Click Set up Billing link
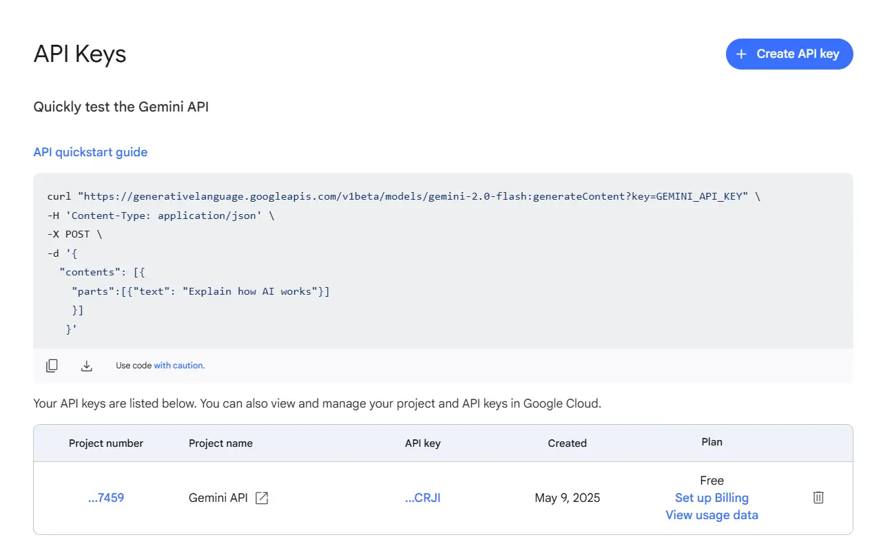This screenshot has width=883, height=546. click(711, 498)
